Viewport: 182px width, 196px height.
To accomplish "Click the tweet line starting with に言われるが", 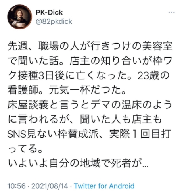I will [x=84, y=119].
